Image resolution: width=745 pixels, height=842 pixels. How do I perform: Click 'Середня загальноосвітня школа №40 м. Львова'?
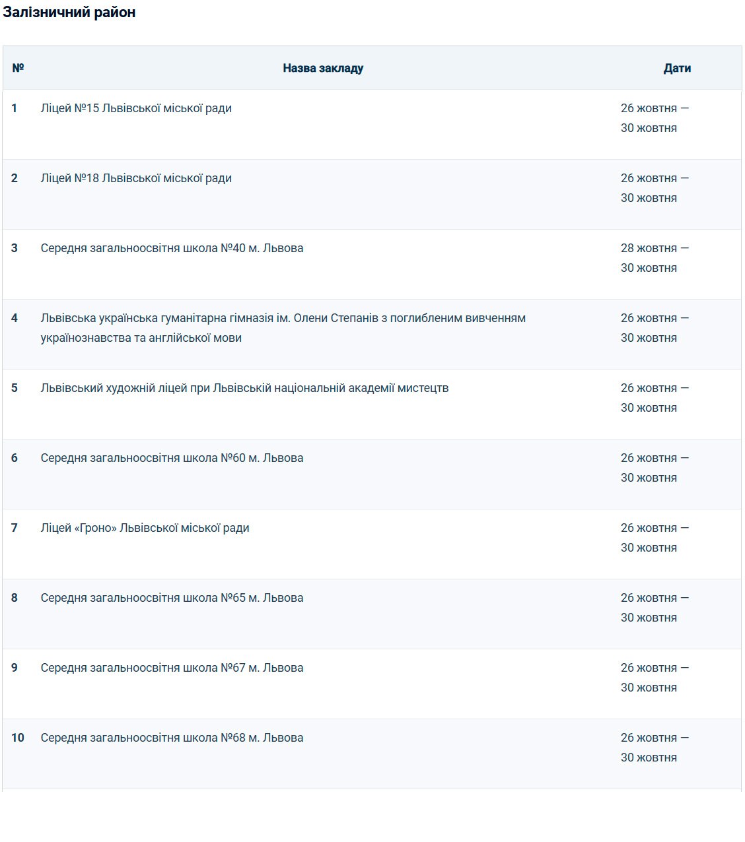(x=172, y=248)
